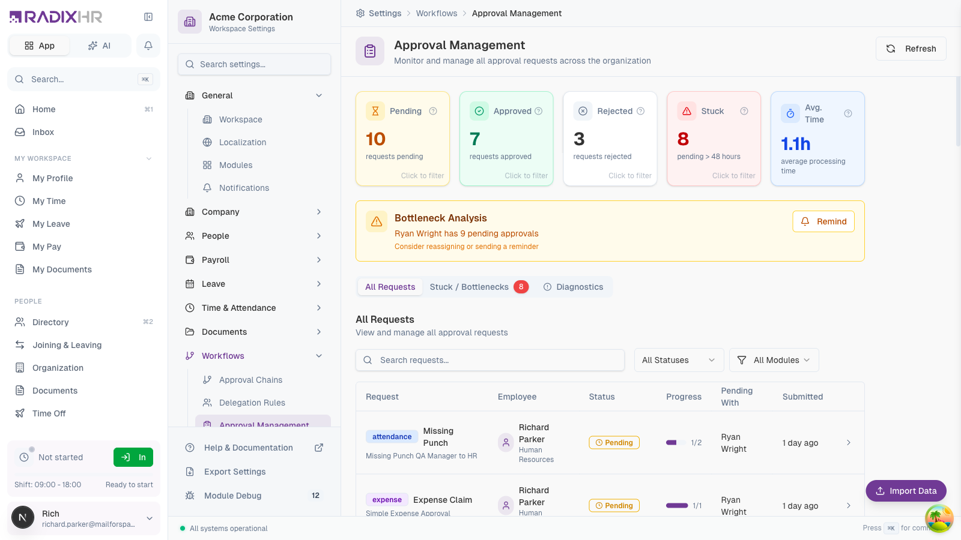
Task: Click the user avatar N at bottom
Action: pyautogui.click(x=23, y=517)
